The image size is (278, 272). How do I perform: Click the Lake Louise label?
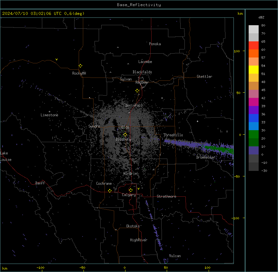point(6,156)
